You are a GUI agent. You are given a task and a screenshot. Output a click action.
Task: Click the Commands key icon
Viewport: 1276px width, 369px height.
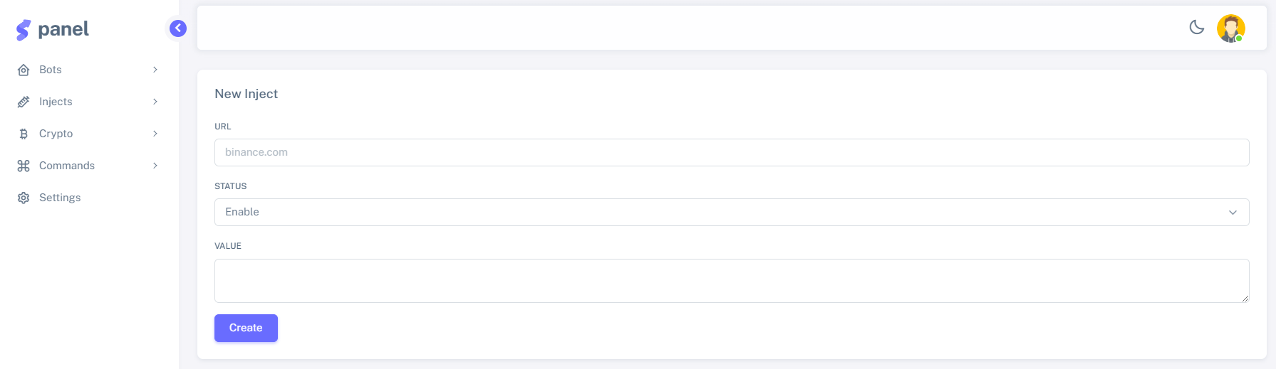pyautogui.click(x=24, y=166)
